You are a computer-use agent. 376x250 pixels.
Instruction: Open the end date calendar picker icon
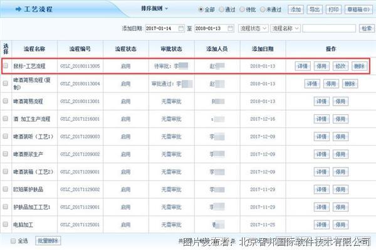coord(230,29)
